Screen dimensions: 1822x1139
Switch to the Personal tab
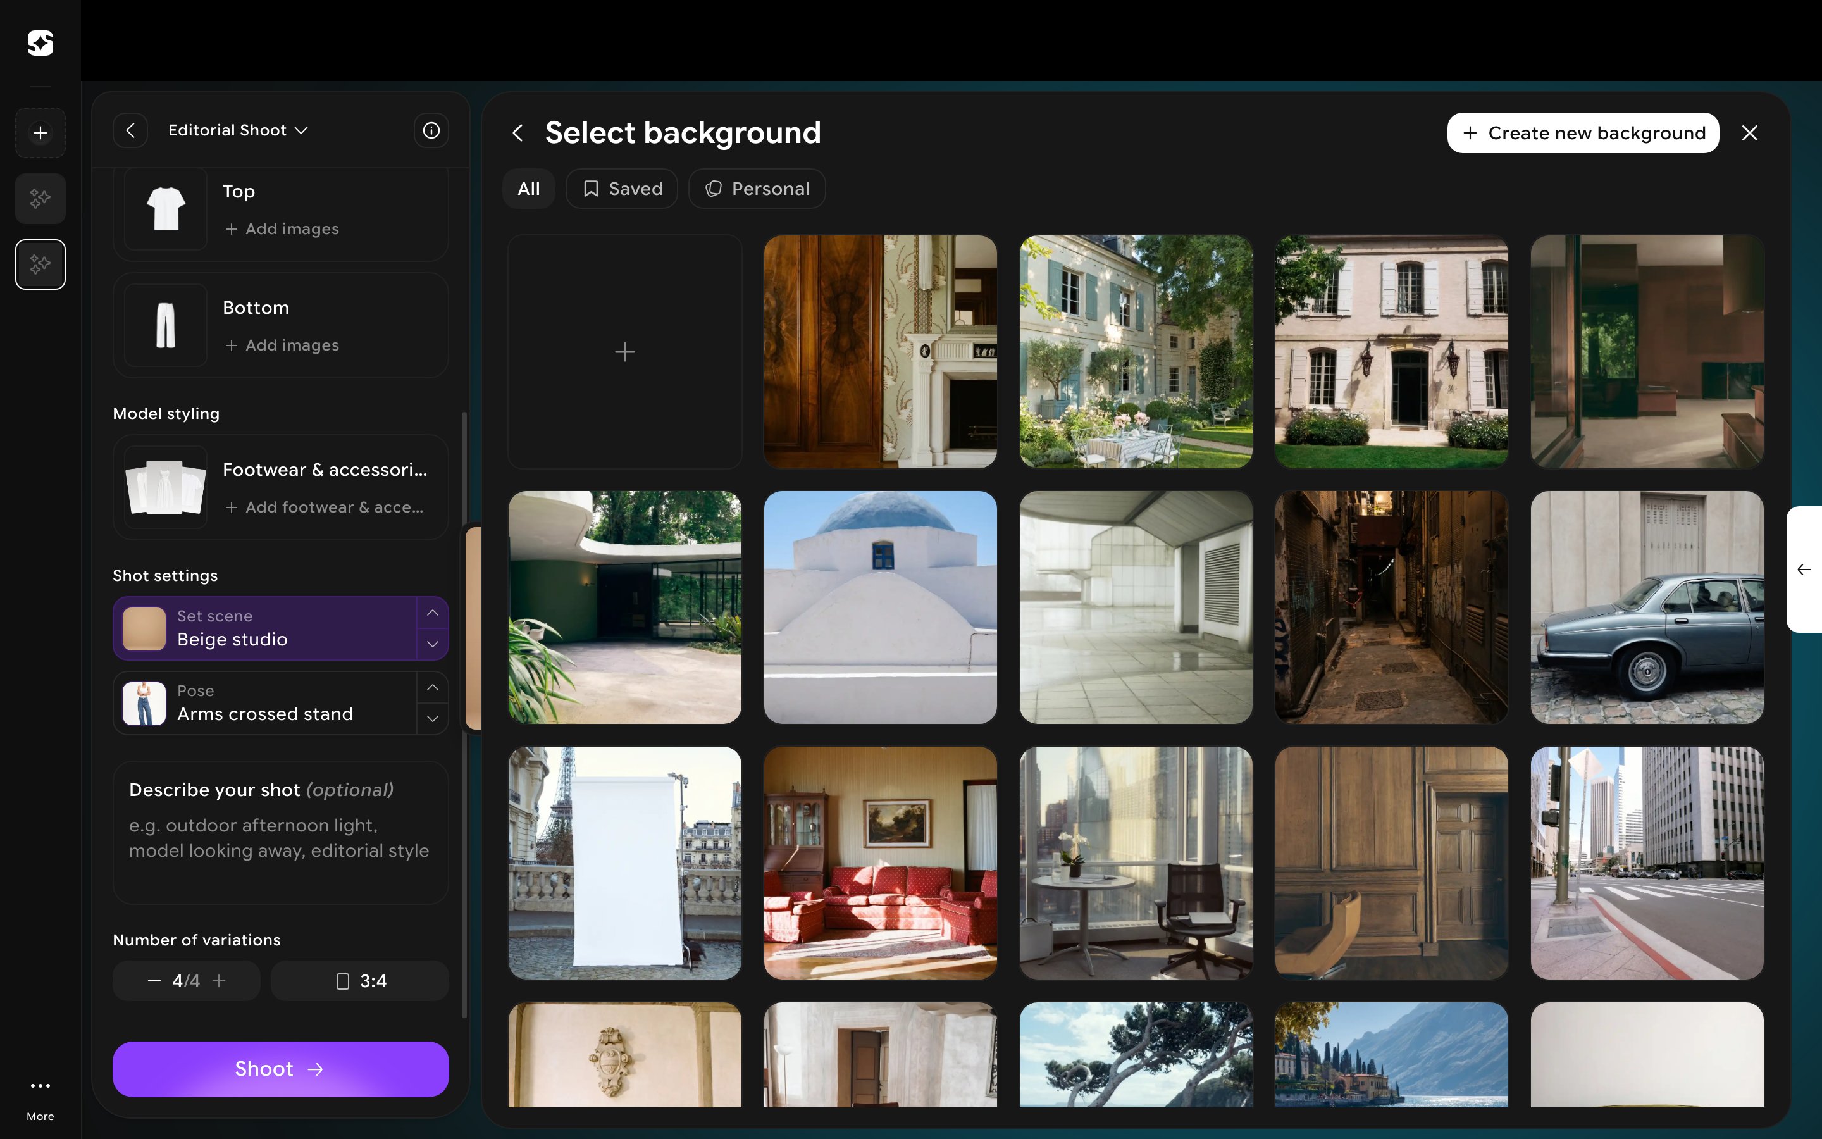click(x=757, y=189)
